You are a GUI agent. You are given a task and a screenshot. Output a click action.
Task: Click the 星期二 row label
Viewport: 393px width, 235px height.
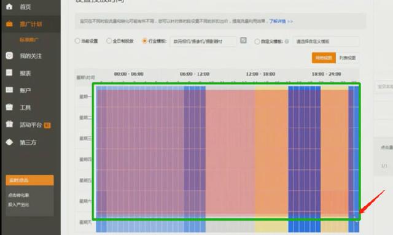click(85, 118)
